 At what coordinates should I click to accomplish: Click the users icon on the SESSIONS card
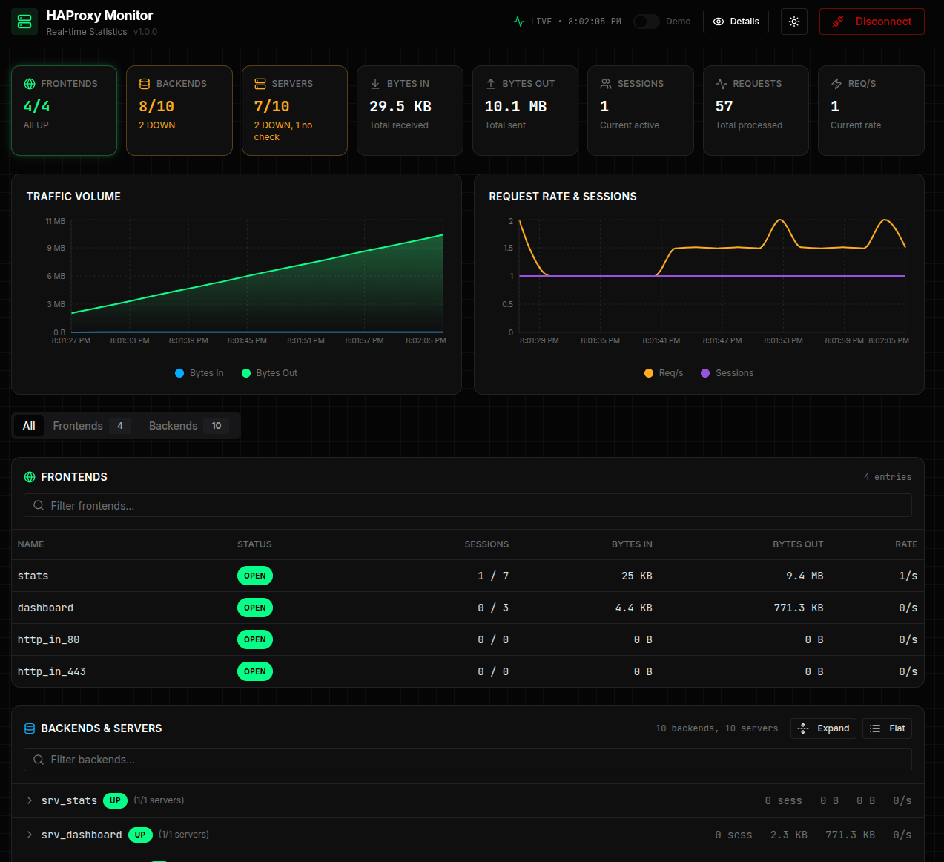click(x=604, y=83)
